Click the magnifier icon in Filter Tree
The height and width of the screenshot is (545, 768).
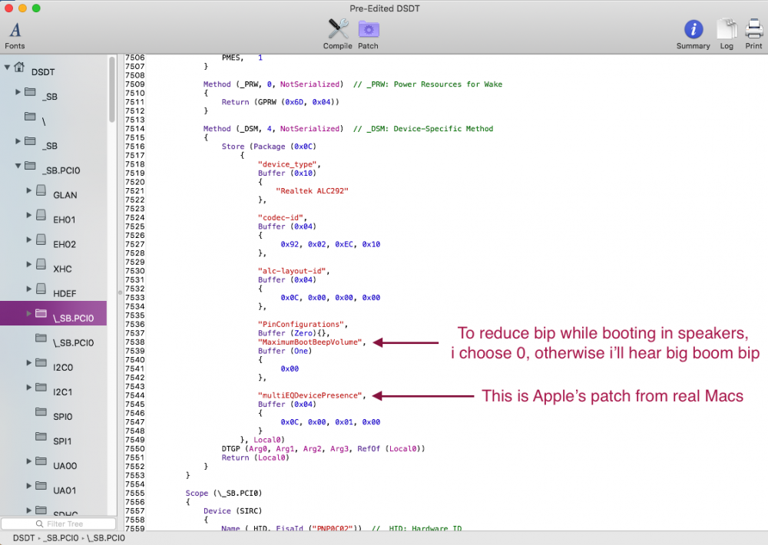(x=40, y=524)
